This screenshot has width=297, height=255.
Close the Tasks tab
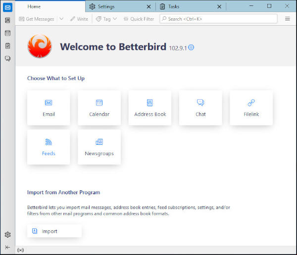pyautogui.click(x=219, y=7)
